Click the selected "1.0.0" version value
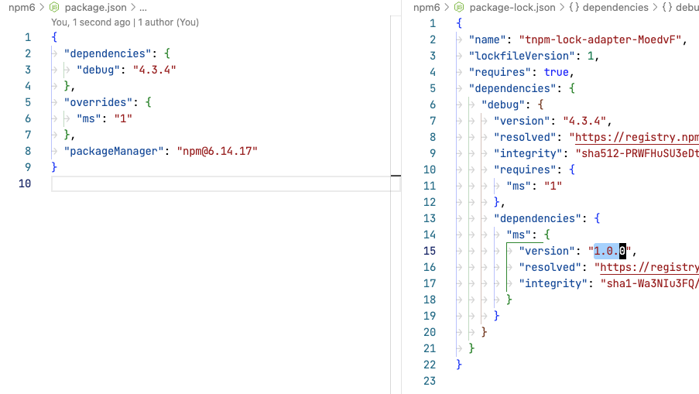This screenshot has width=699, height=394. pos(610,251)
